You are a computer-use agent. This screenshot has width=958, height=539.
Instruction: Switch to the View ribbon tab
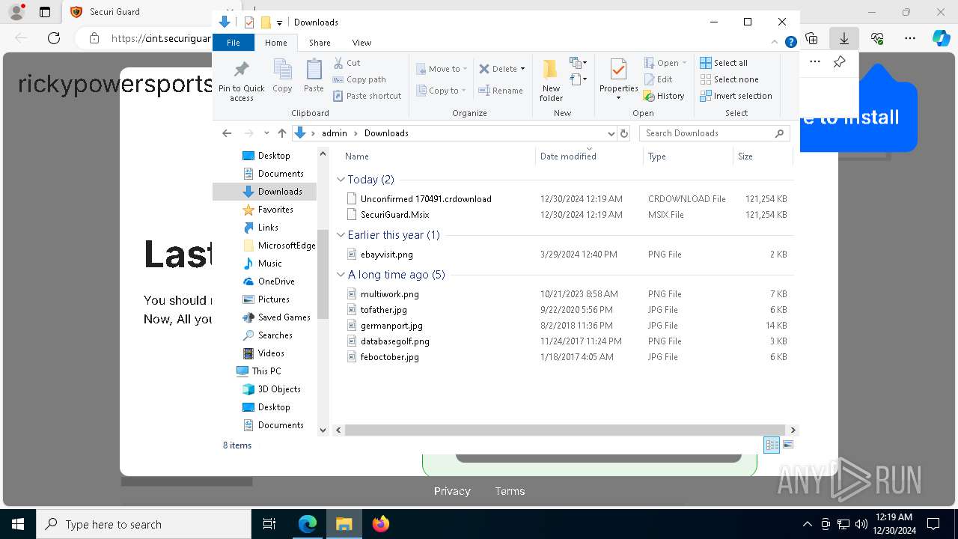pos(361,43)
